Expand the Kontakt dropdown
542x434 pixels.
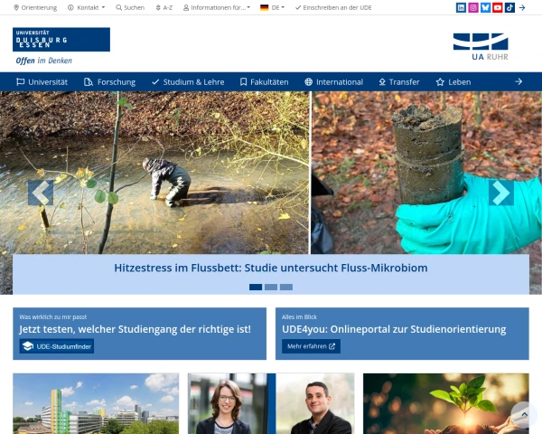coord(87,7)
